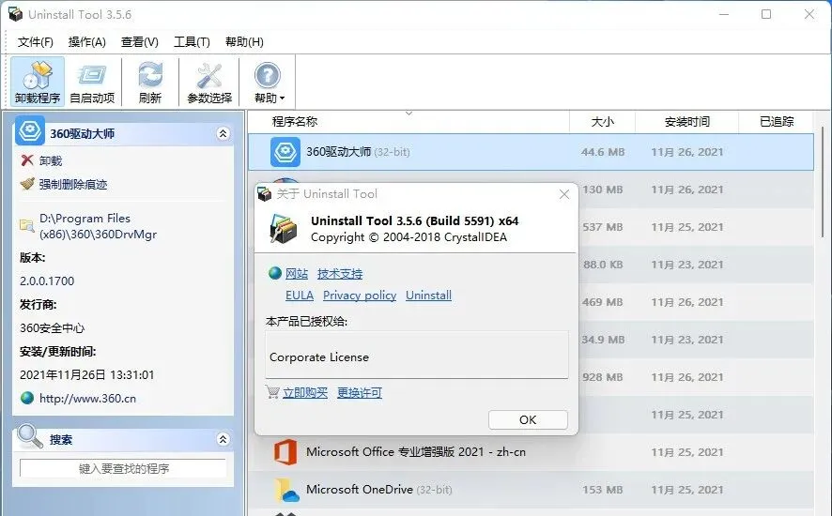Collapse the 360驱动大师 details panel
Viewport: 832px width, 516px height.
tap(223, 133)
